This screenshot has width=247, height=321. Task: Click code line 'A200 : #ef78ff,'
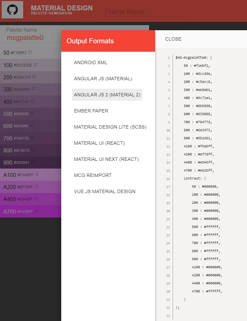coord(199,154)
